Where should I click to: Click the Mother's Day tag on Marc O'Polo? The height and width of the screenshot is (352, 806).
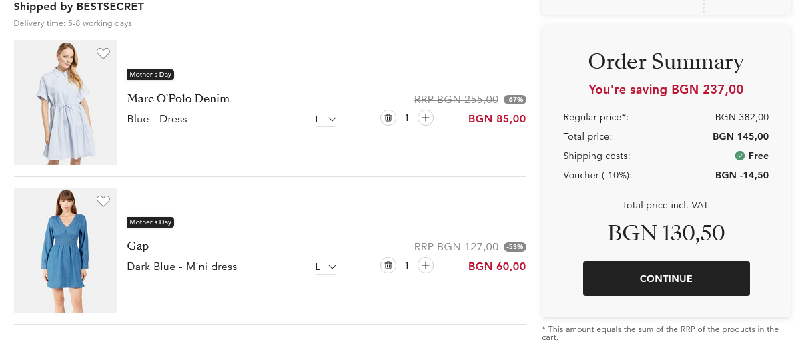tap(151, 75)
